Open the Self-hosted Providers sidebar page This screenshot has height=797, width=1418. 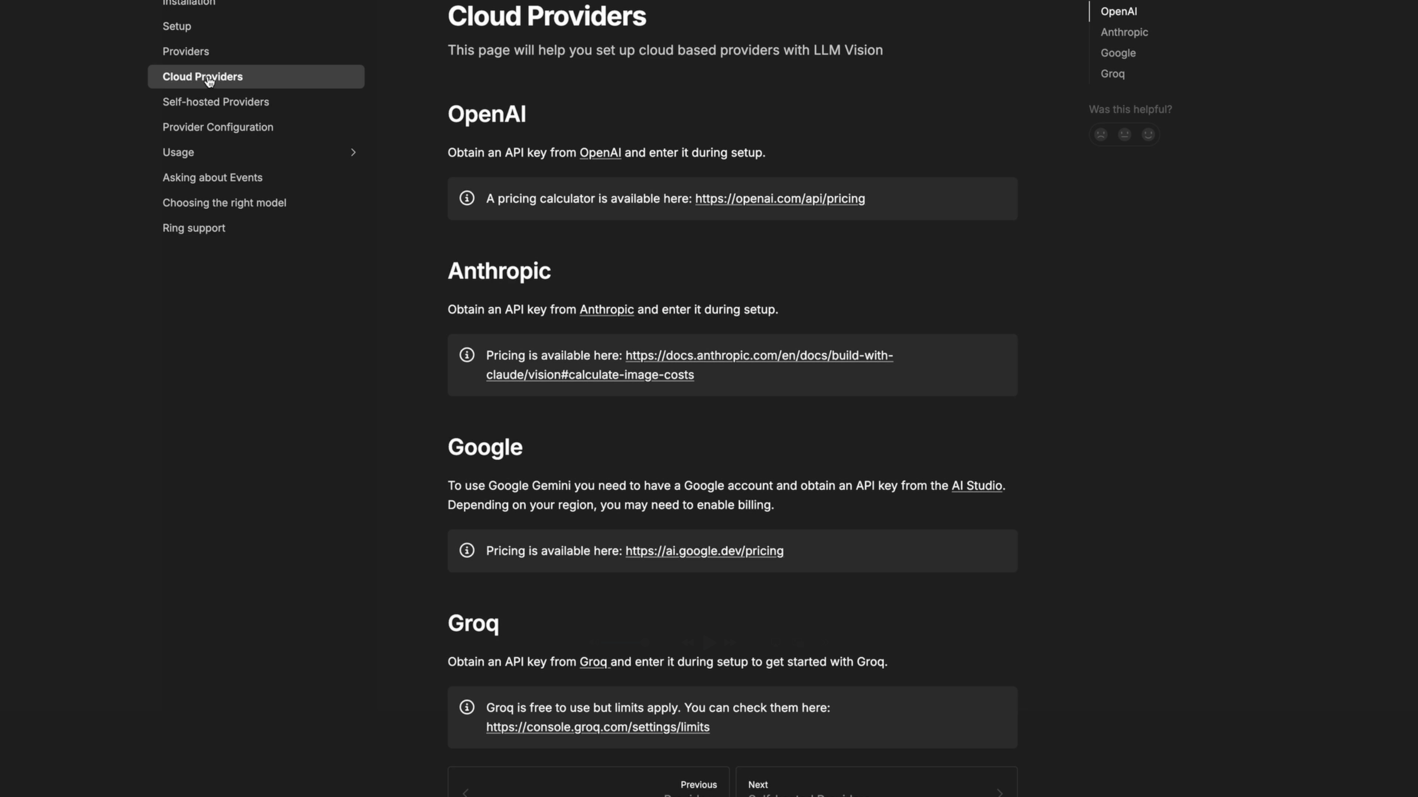point(216,102)
